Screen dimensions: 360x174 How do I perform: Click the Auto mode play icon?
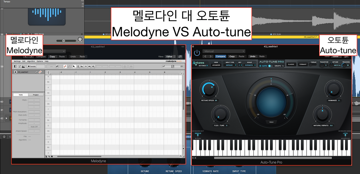click(260, 66)
